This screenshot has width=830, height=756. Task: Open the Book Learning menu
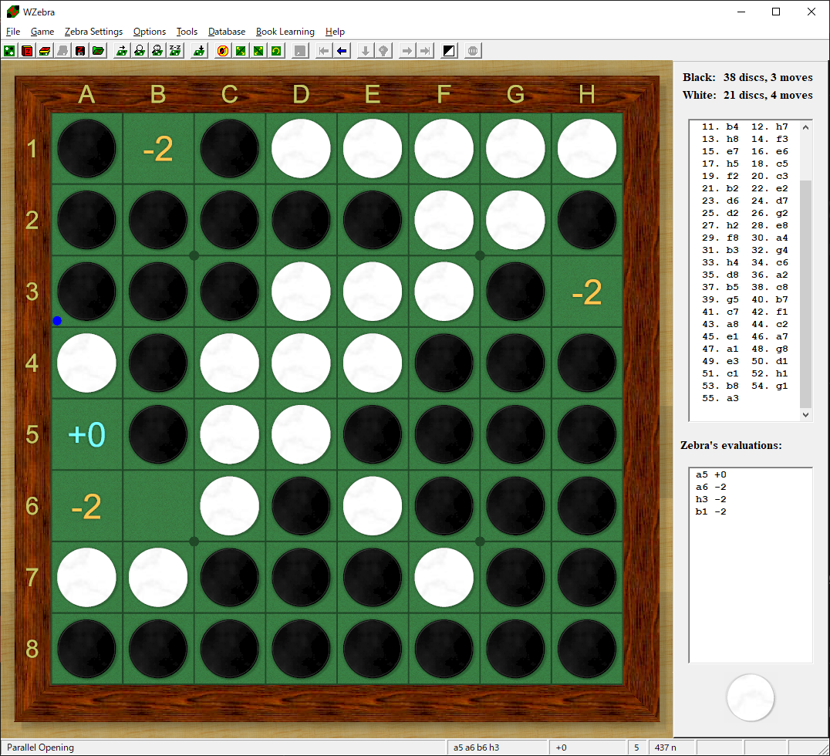(x=285, y=32)
